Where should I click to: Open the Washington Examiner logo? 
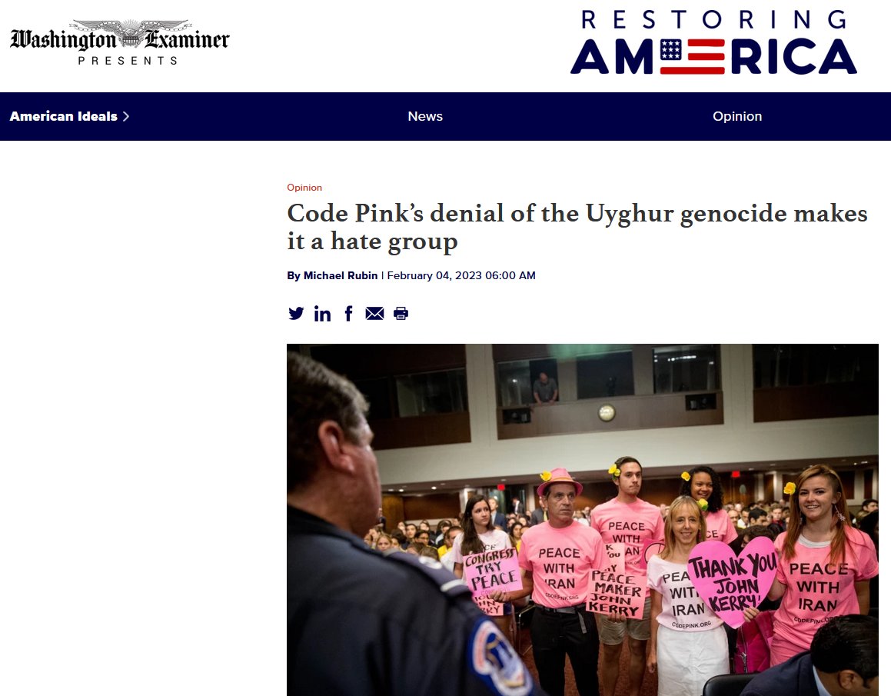120,42
